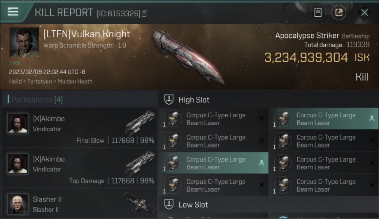Click person icon on highlighted right laser
This screenshot has width=379, height=219.
(371, 119)
